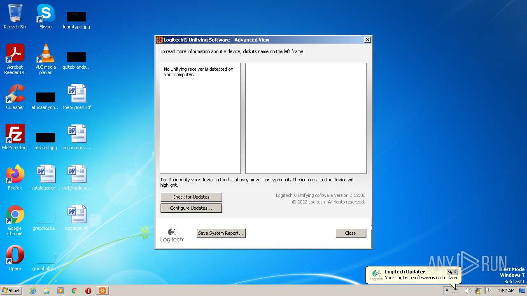Launch VLC media player shortcut
The height and width of the screenshot is (296, 527).
[x=45, y=59]
